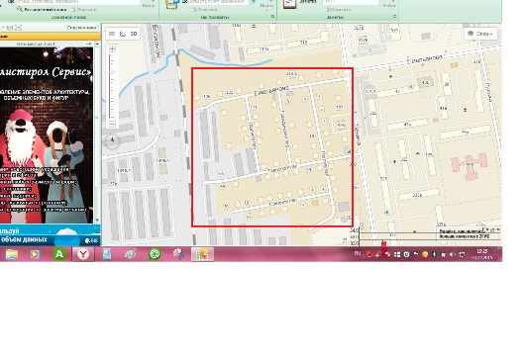The image size is (525, 358).
Task: Open Windows Explorer folder from the taskbar
Action: 11,254
